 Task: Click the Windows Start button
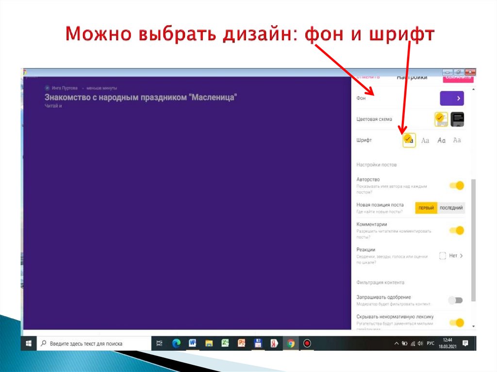[29, 343]
